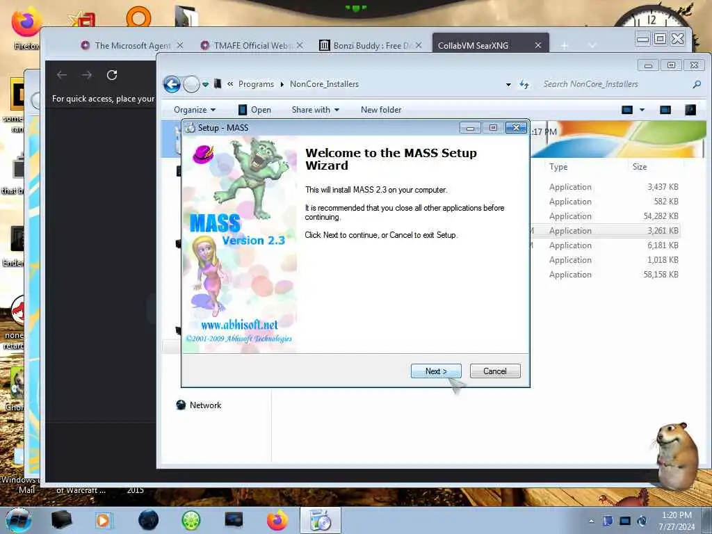Sort files by Type column
The height and width of the screenshot is (534, 712).
[558, 167]
